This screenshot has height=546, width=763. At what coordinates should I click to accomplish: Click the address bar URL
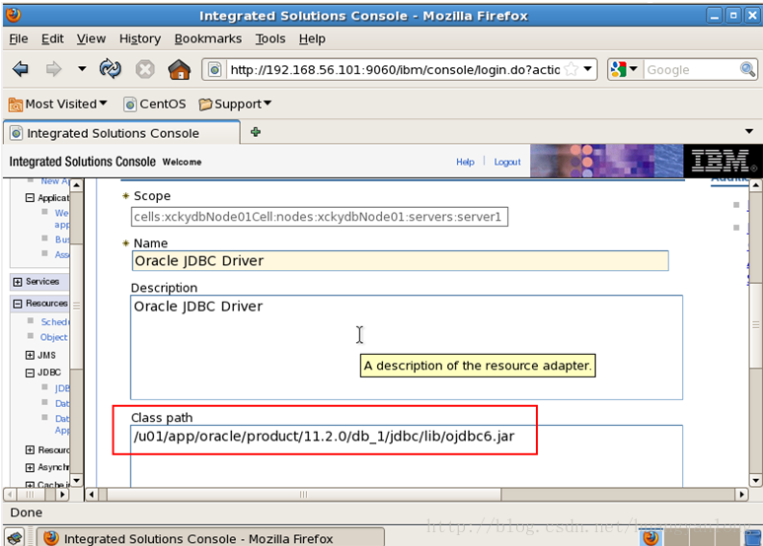pyautogui.click(x=395, y=69)
